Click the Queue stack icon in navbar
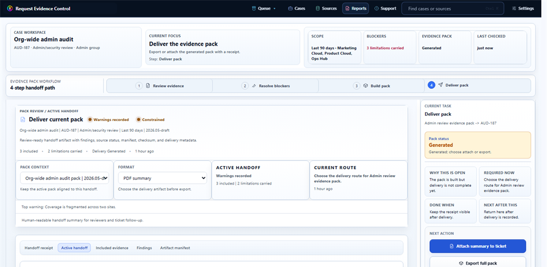Screen dimensions: 547x267 (254, 8)
